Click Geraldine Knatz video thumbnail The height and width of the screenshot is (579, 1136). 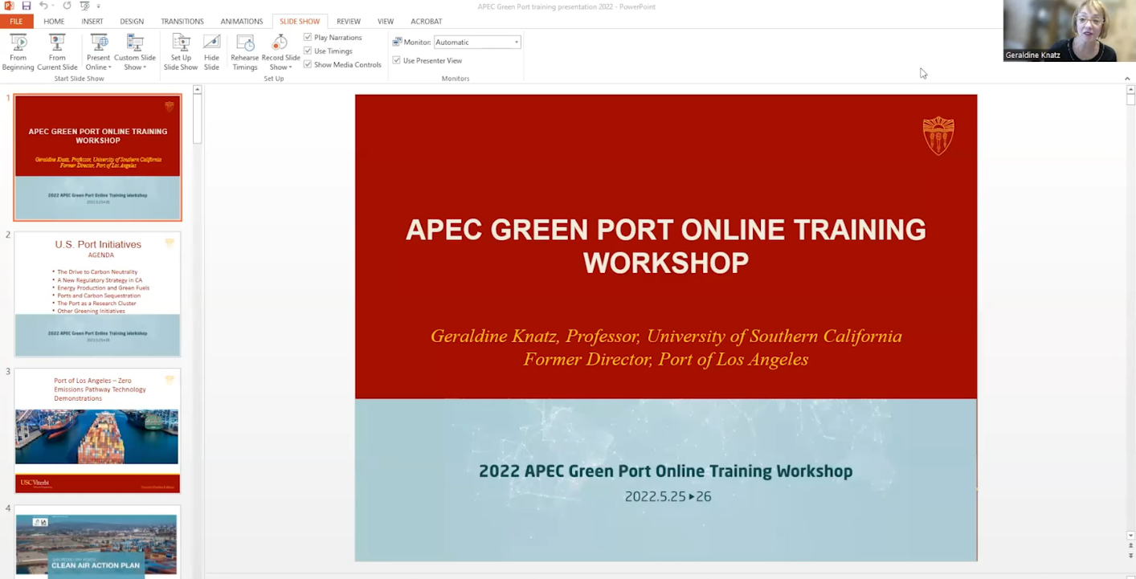point(1069,31)
